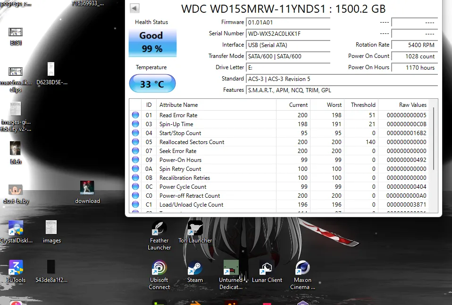The height and width of the screenshot is (305, 452).
Task: Select the Unturned Dedicated shortcut
Action: [x=231, y=275]
